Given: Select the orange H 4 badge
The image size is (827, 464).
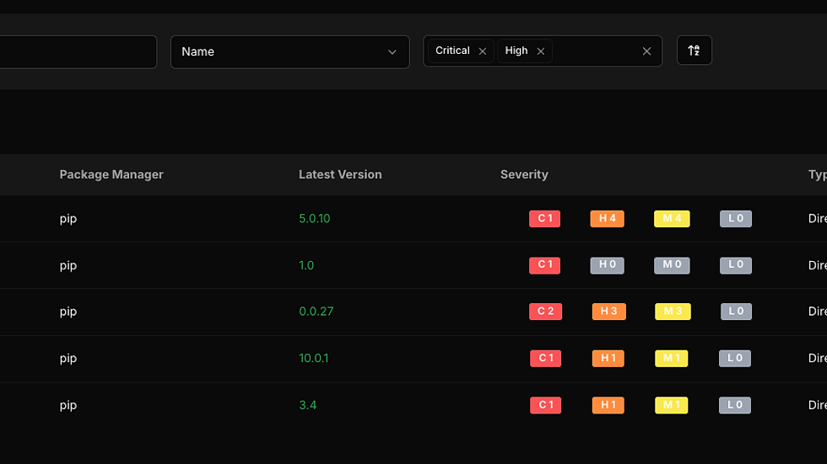Looking at the screenshot, I should click(x=607, y=218).
